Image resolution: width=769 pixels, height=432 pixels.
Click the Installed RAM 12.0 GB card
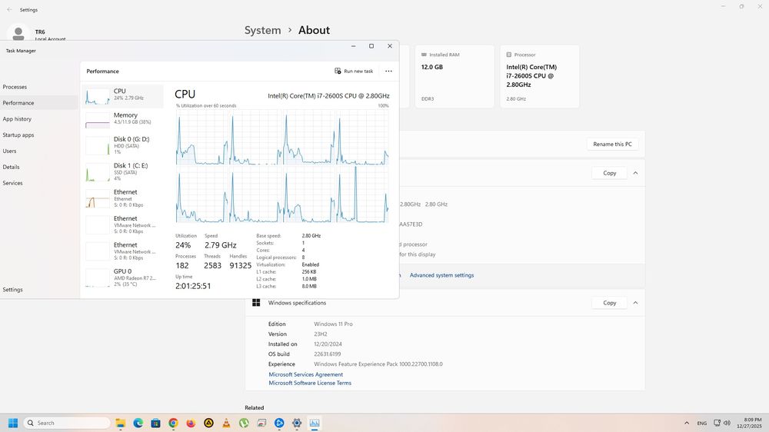[454, 77]
